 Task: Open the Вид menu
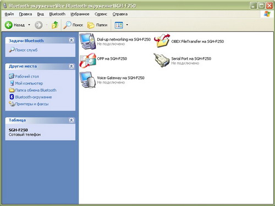pos(41,14)
